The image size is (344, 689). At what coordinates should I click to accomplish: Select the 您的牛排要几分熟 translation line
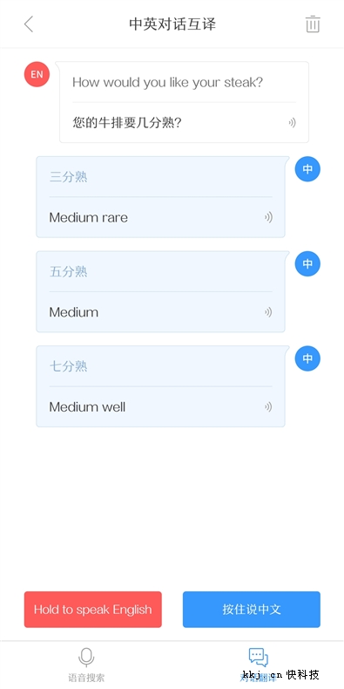coord(127,123)
